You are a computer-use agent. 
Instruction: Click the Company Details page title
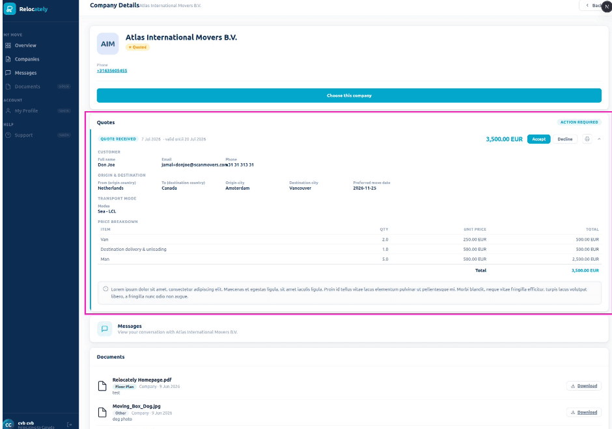tap(115, 5)
